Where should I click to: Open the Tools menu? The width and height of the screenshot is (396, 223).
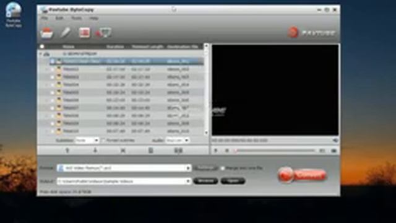pyautogui.click(x=76, y=18)
